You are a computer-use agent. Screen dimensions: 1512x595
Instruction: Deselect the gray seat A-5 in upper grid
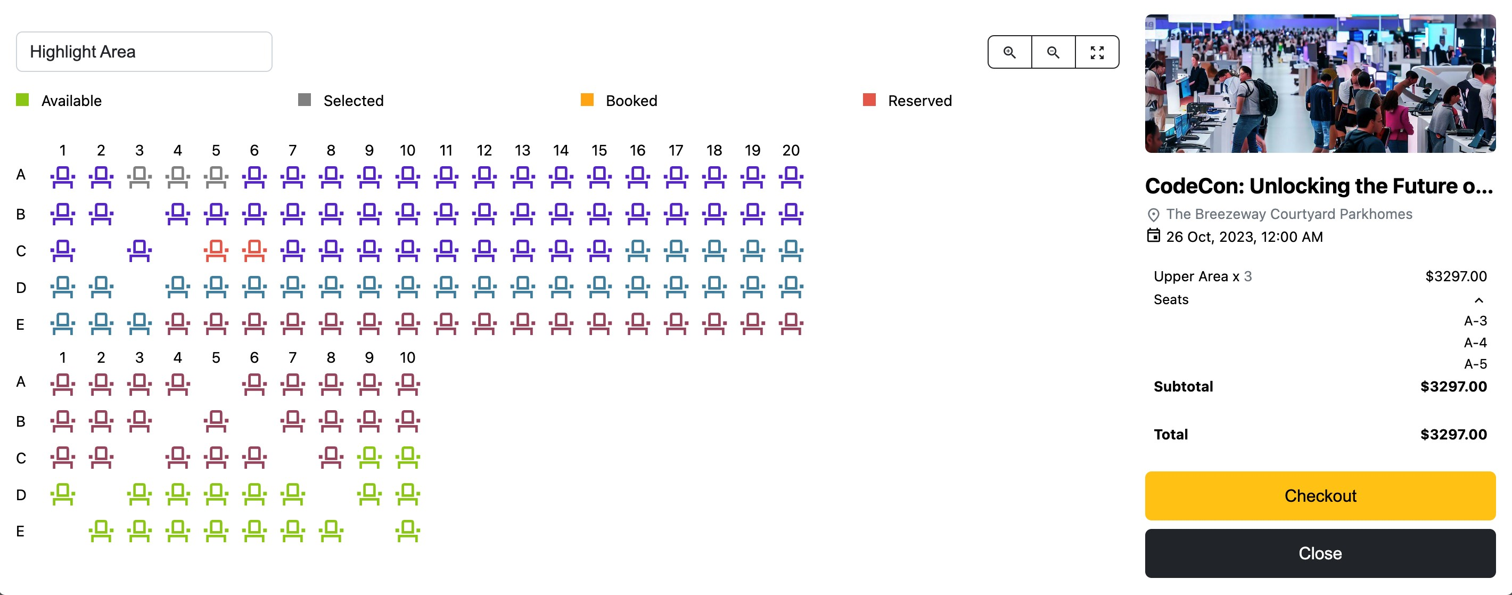[x=216, y=176]
